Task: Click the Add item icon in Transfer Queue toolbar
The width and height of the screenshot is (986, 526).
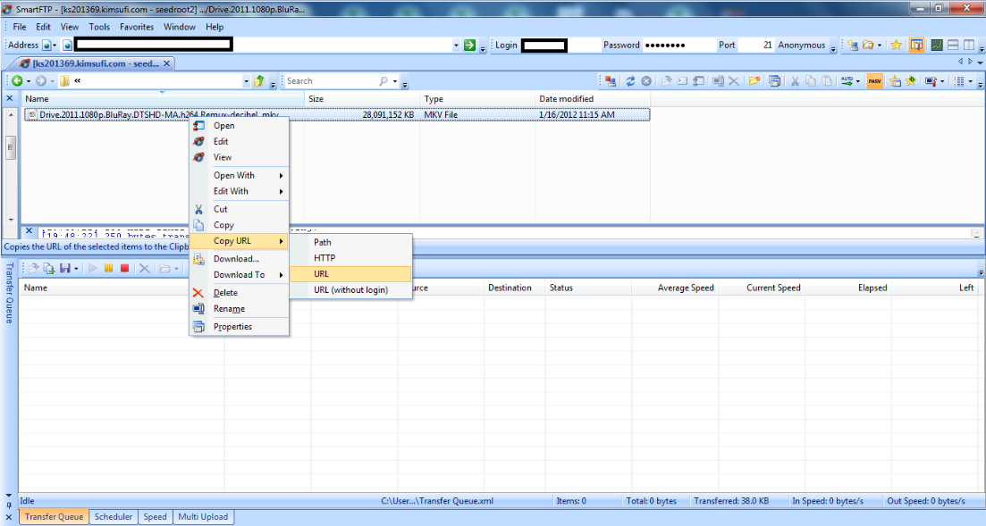Action: (48, 268)
